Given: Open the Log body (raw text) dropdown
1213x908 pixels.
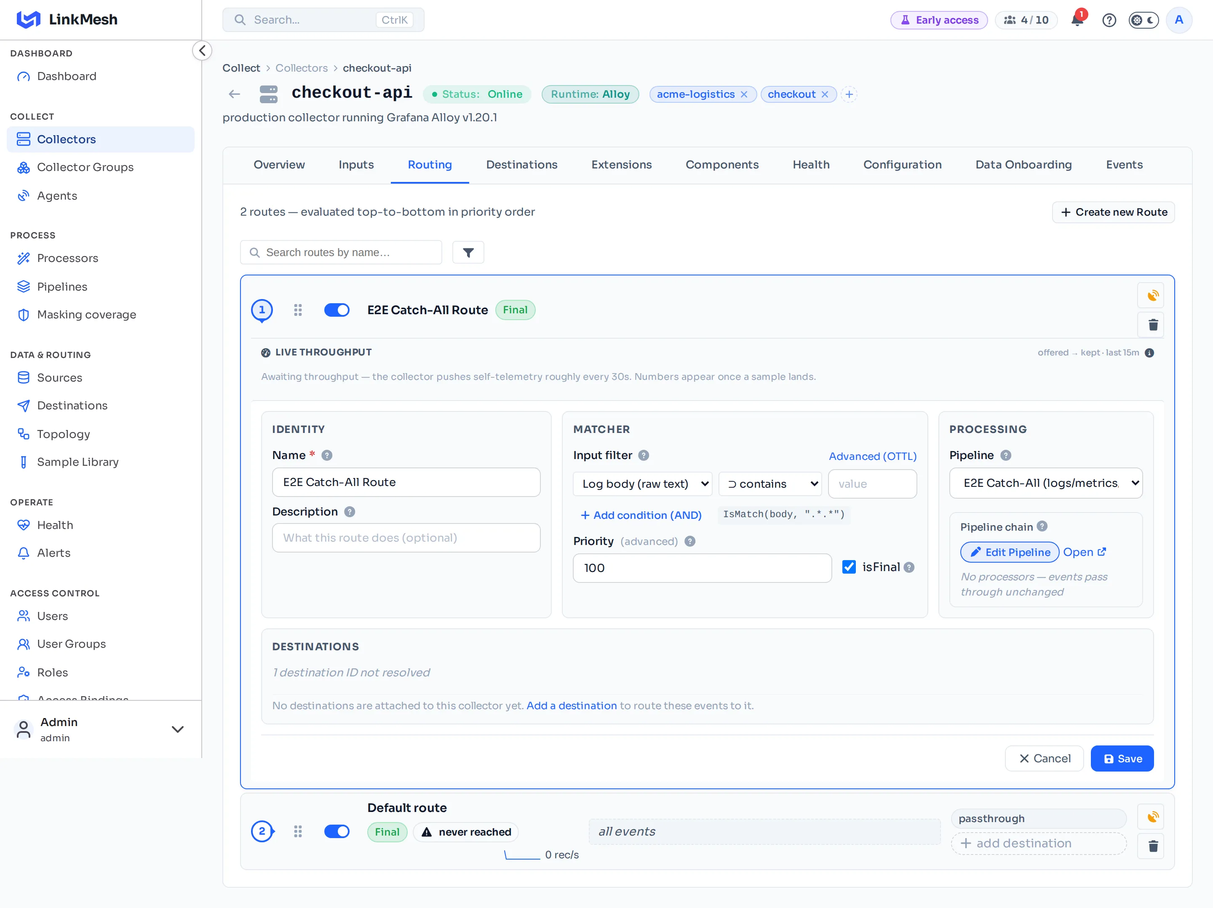Looking at the screenshot, I should (642, 483).
